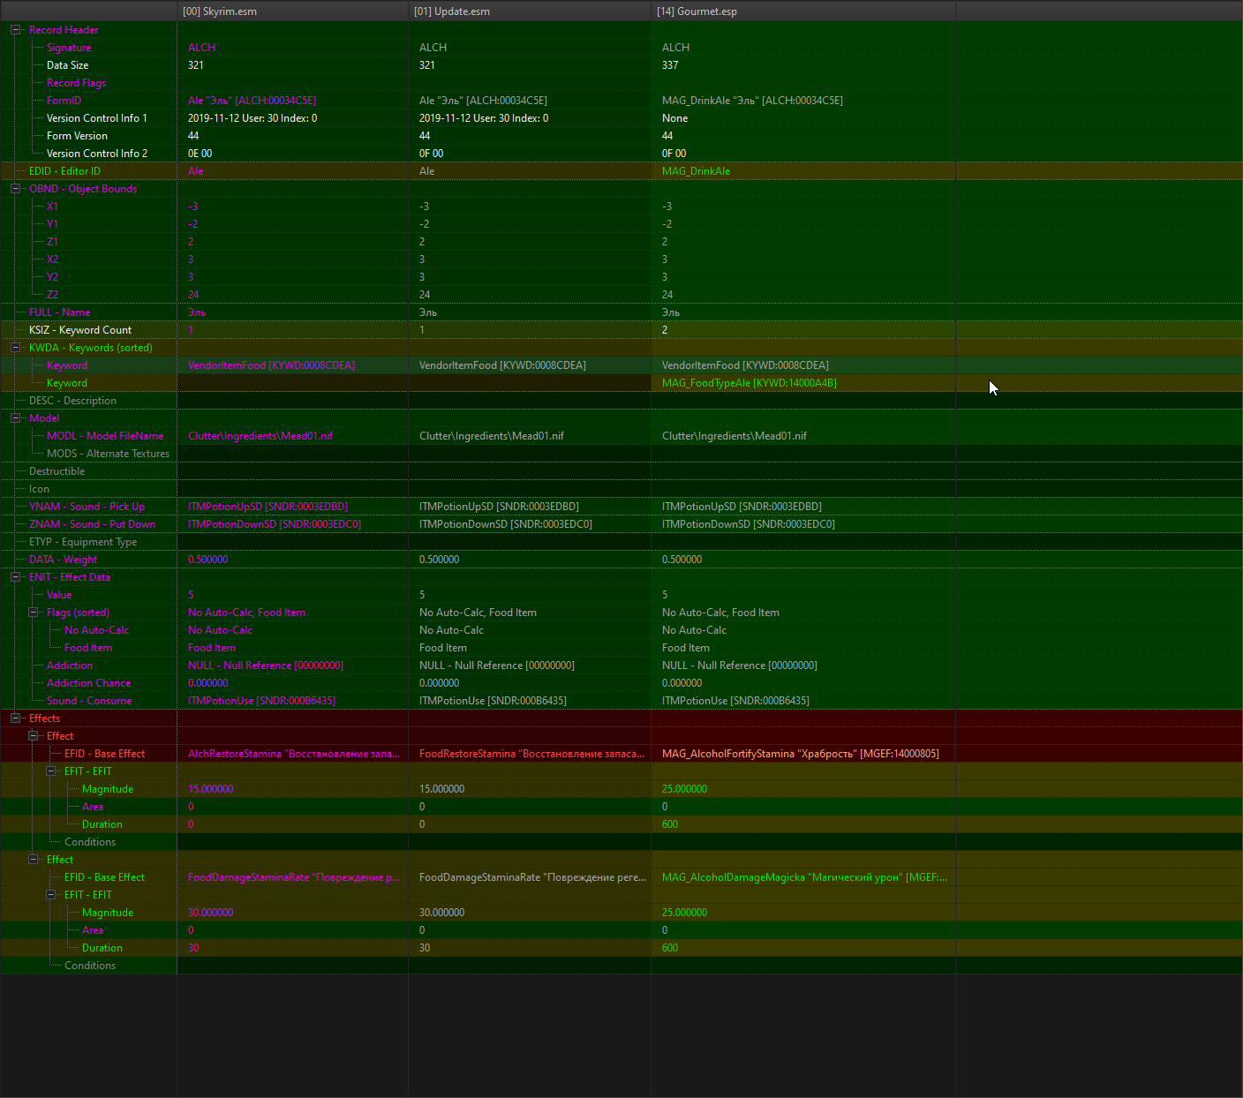Select the EDID - Editor ID row
Screen dimensions: 1243x1098
pos(64,171)
